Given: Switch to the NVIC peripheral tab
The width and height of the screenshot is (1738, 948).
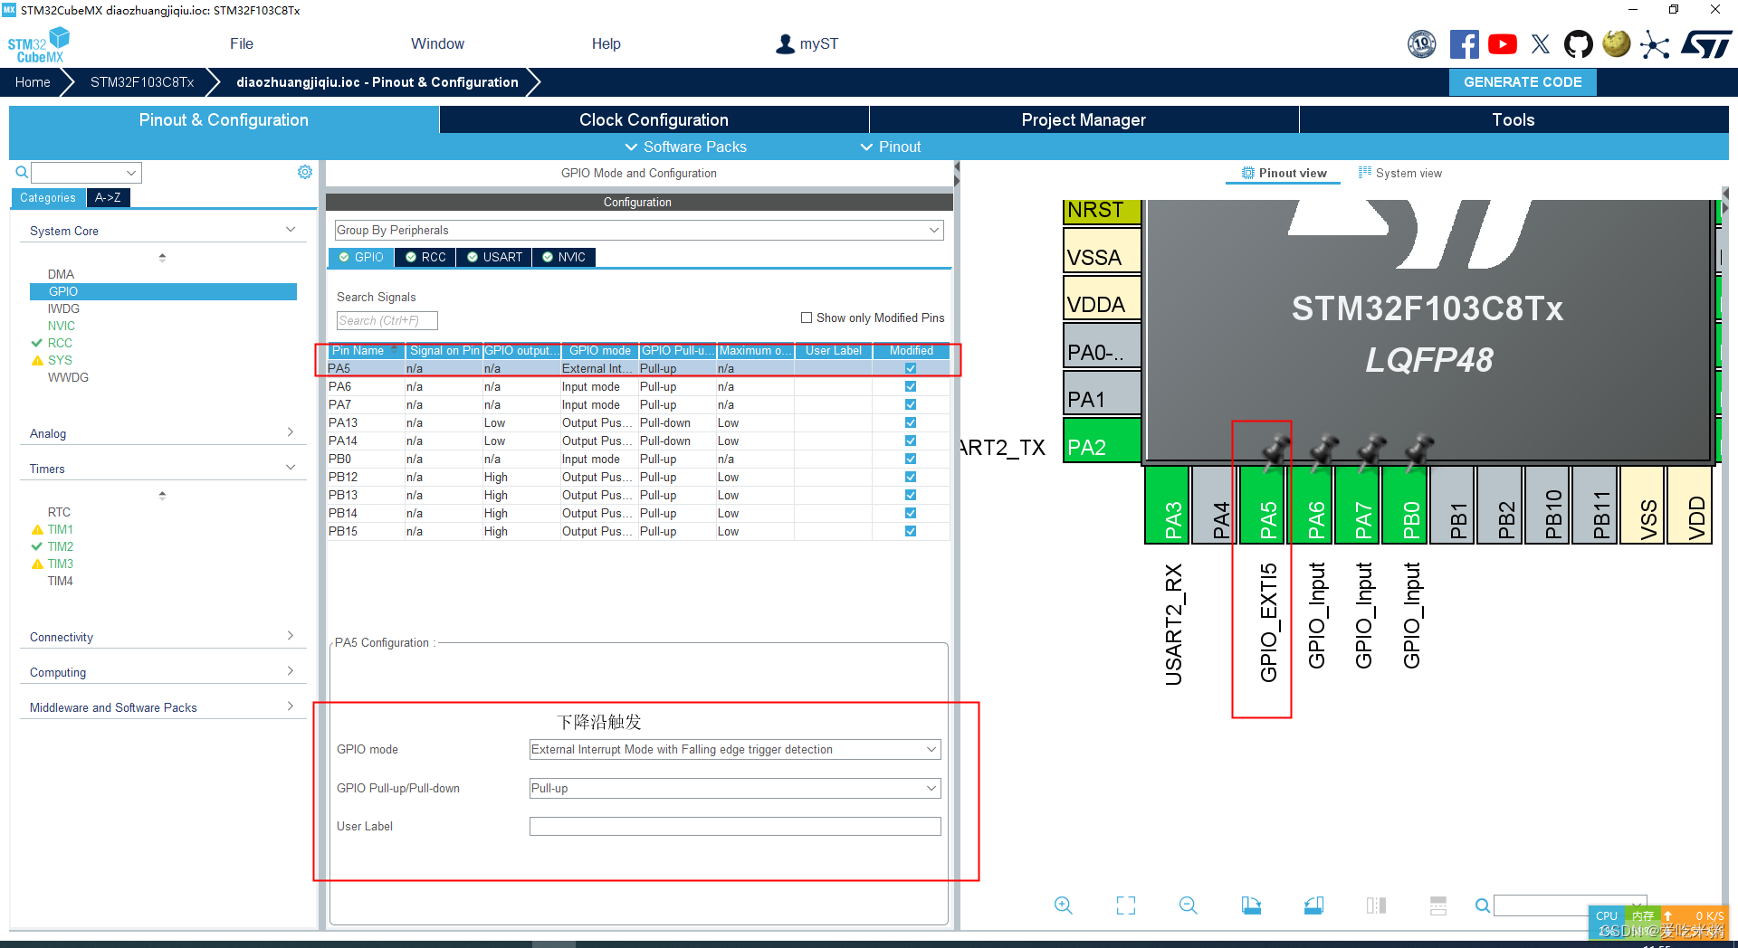Looking at the screenshot, I should tap(564, 257).
